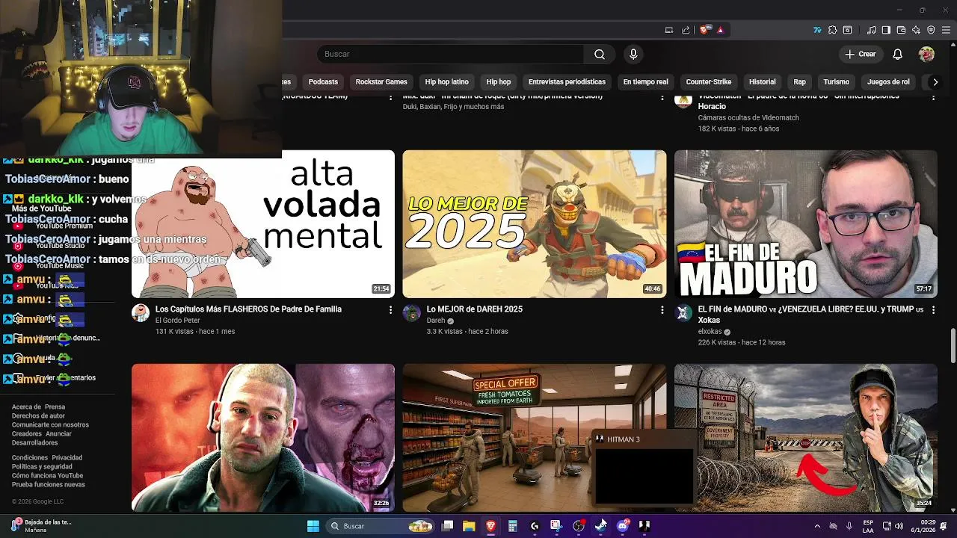Open the 'Lo mejor de 2025' thumbnail
Image resolution: width=957 pixels, height=538 pixels.
tap(535, 224)
